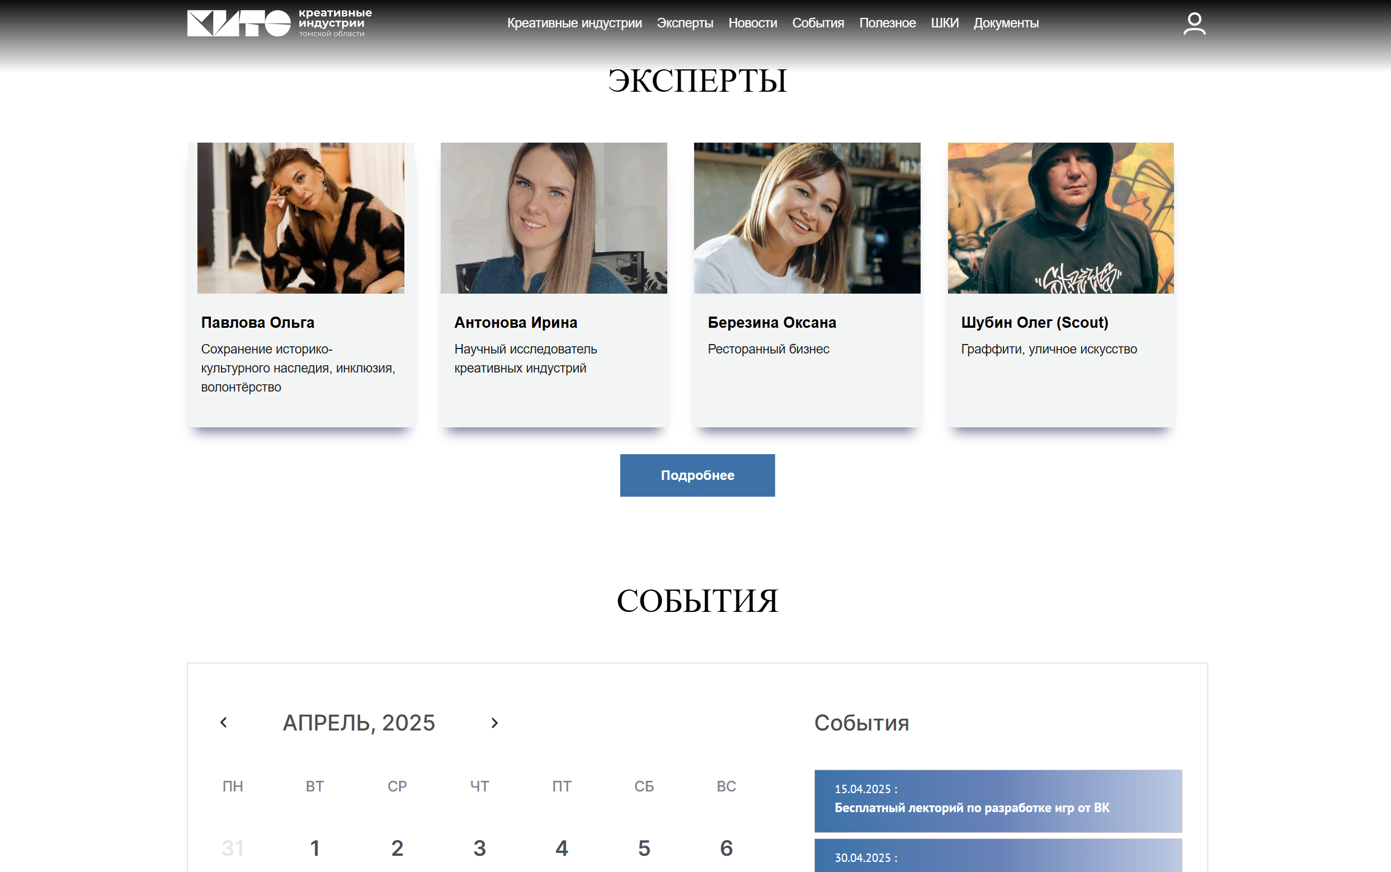Select April 1 in the calendar
The image size is (1391, 872).
click(315, 848)
